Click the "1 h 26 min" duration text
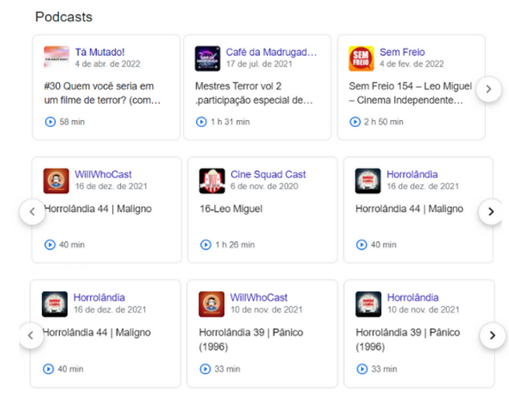Screen dimensions: 509x396 235,245
